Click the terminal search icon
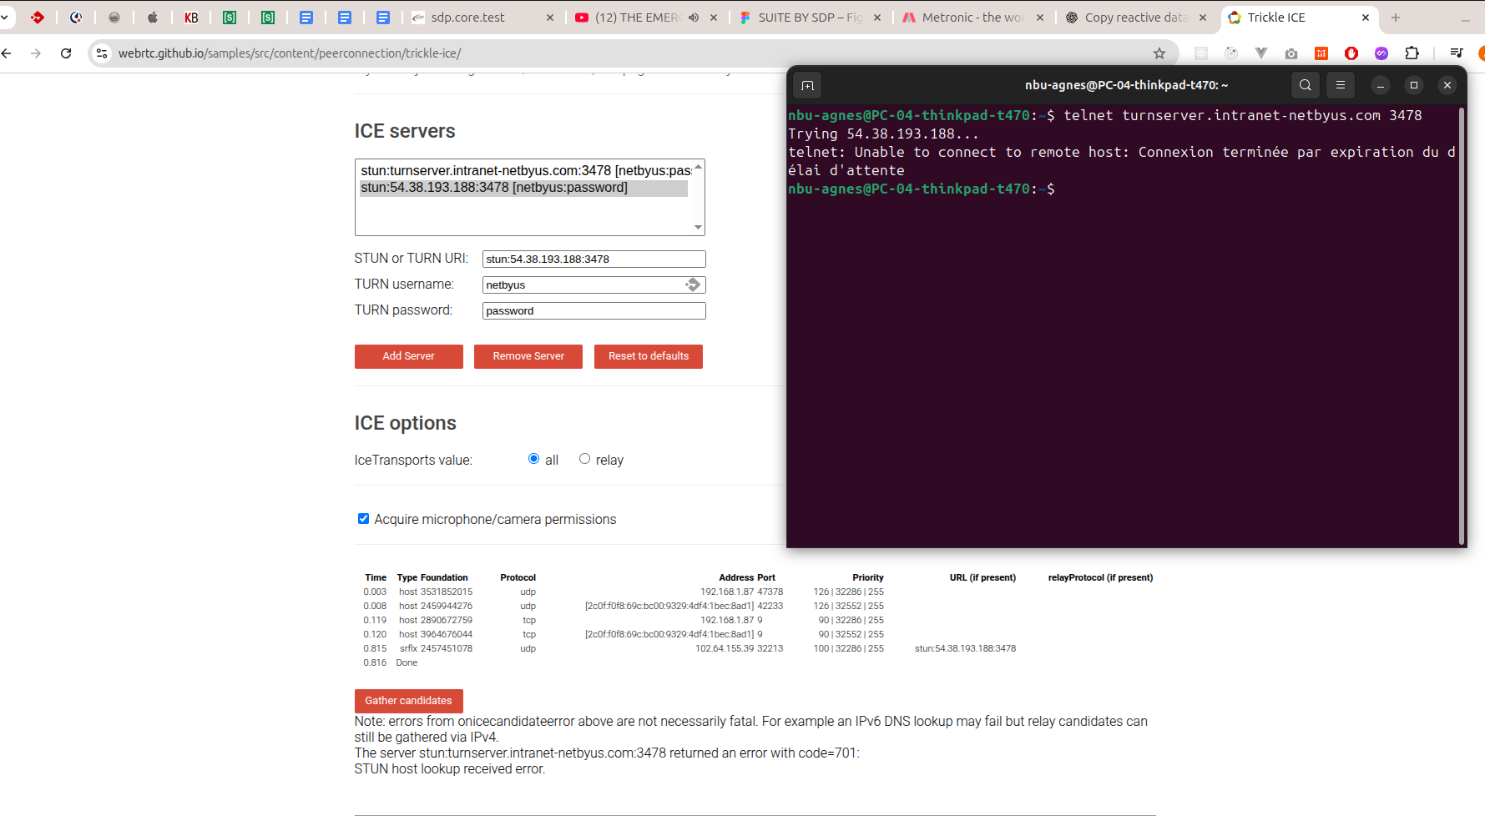Screen dimensions: 1485x831 tap(1306, 85)
